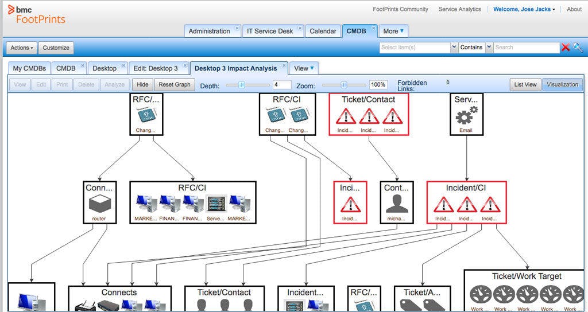588x312 pixels.
Task: Select the last MARKE... computer icon in RFC/CI group
Action: coord(240,204)
